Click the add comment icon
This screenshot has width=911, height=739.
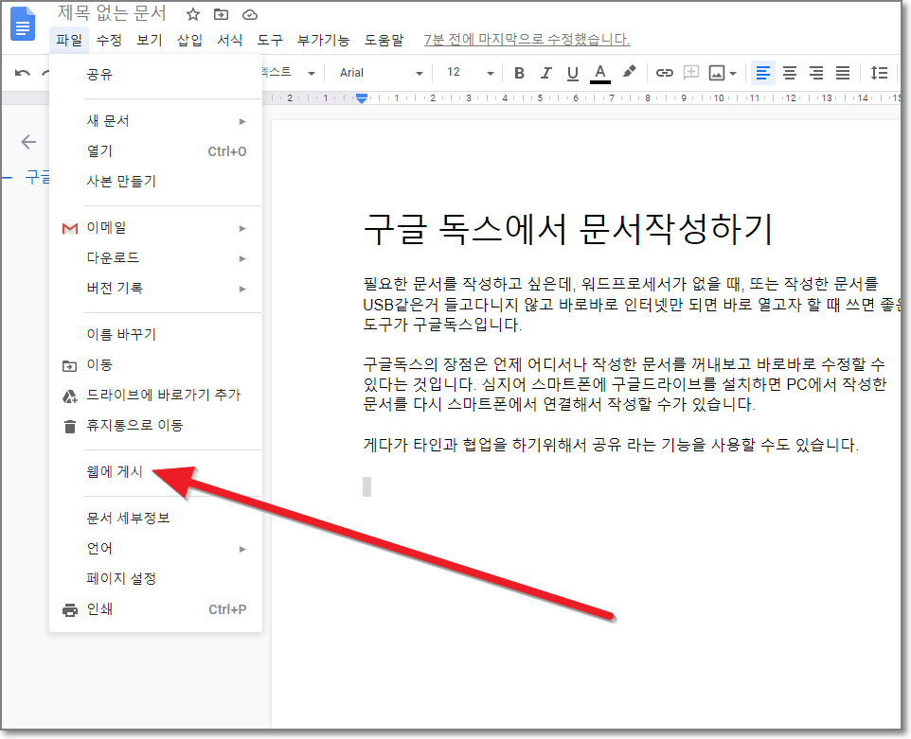tap(690, 73)
